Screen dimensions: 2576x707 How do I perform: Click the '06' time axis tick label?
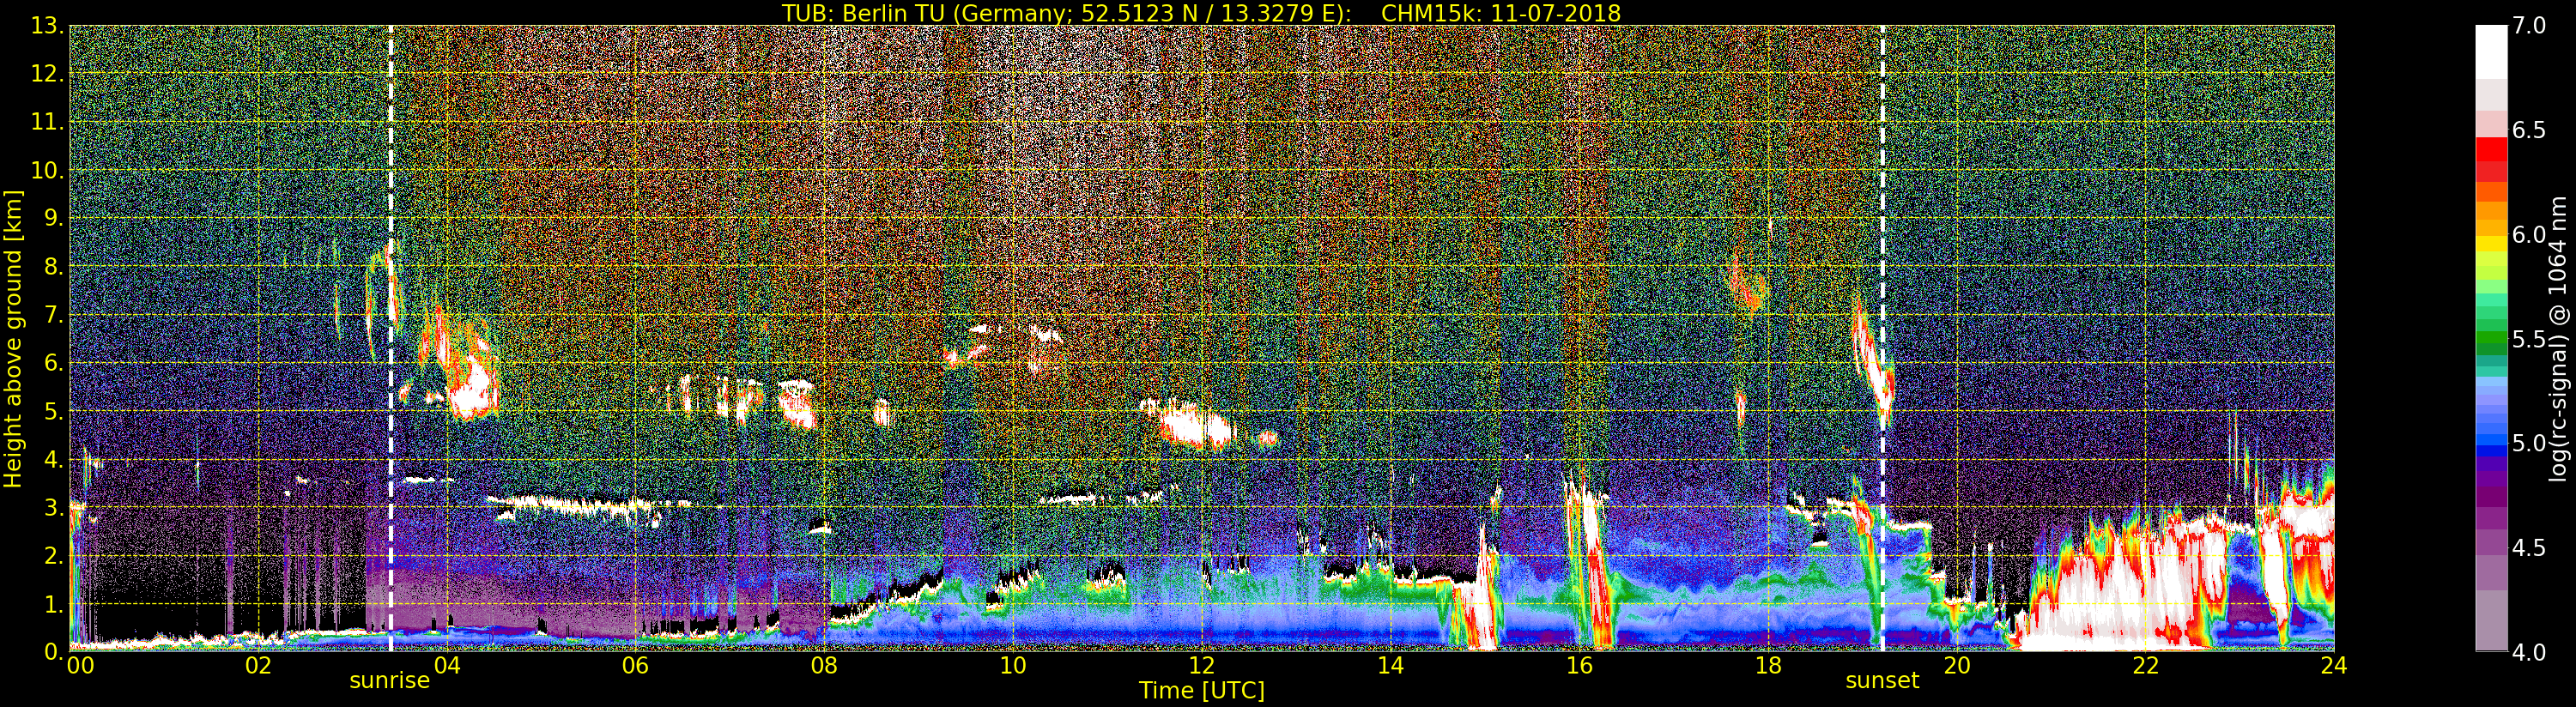coord(636,665)
